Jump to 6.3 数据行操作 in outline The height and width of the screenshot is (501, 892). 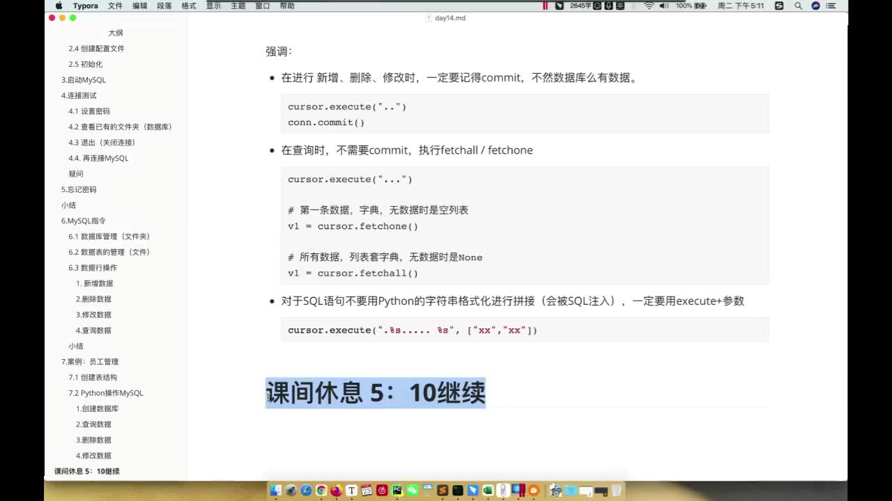click(x=93, y=268)
